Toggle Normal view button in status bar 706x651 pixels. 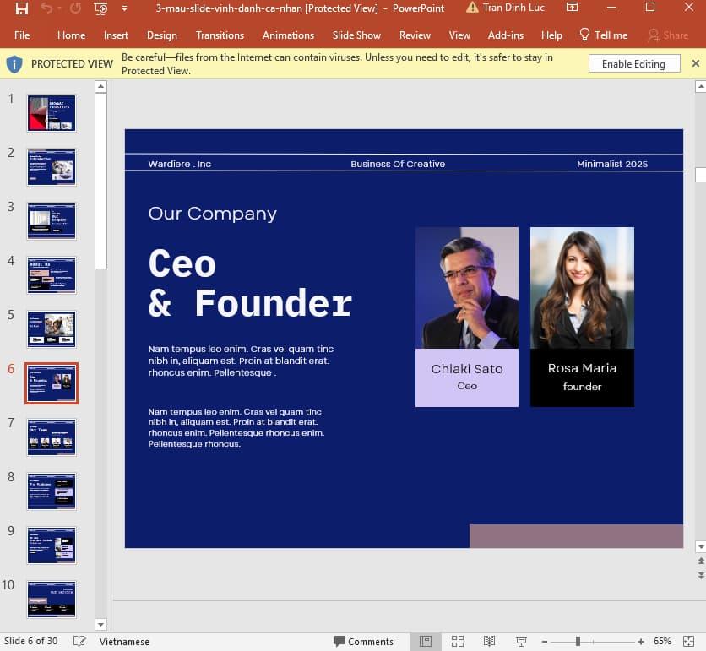pyautogui.click(x=426, y=641)
